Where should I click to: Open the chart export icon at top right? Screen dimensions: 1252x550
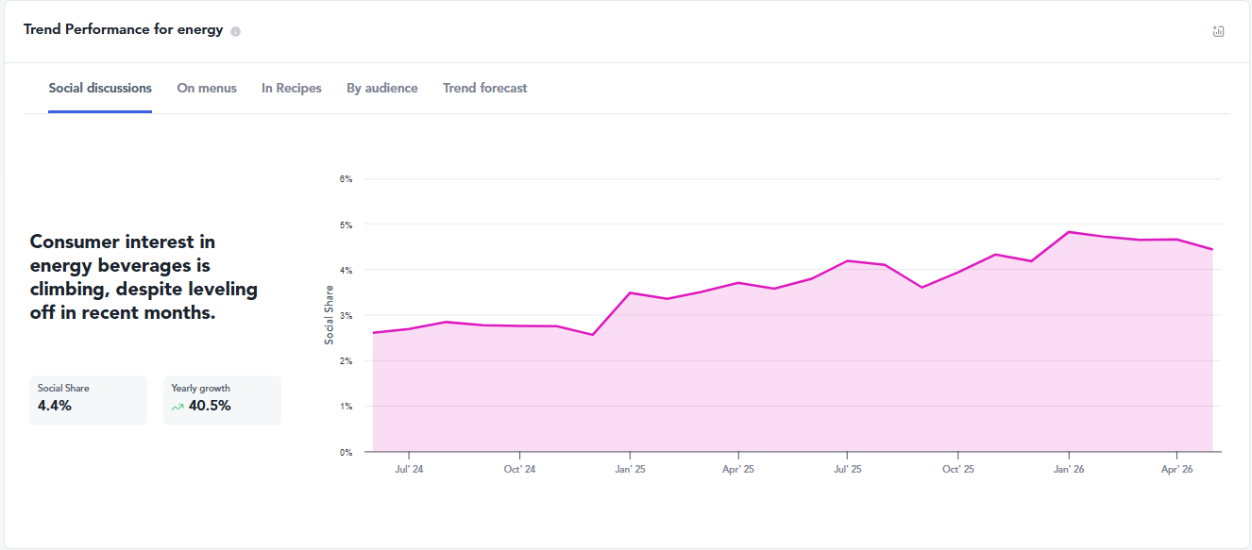pos(1218,31)
